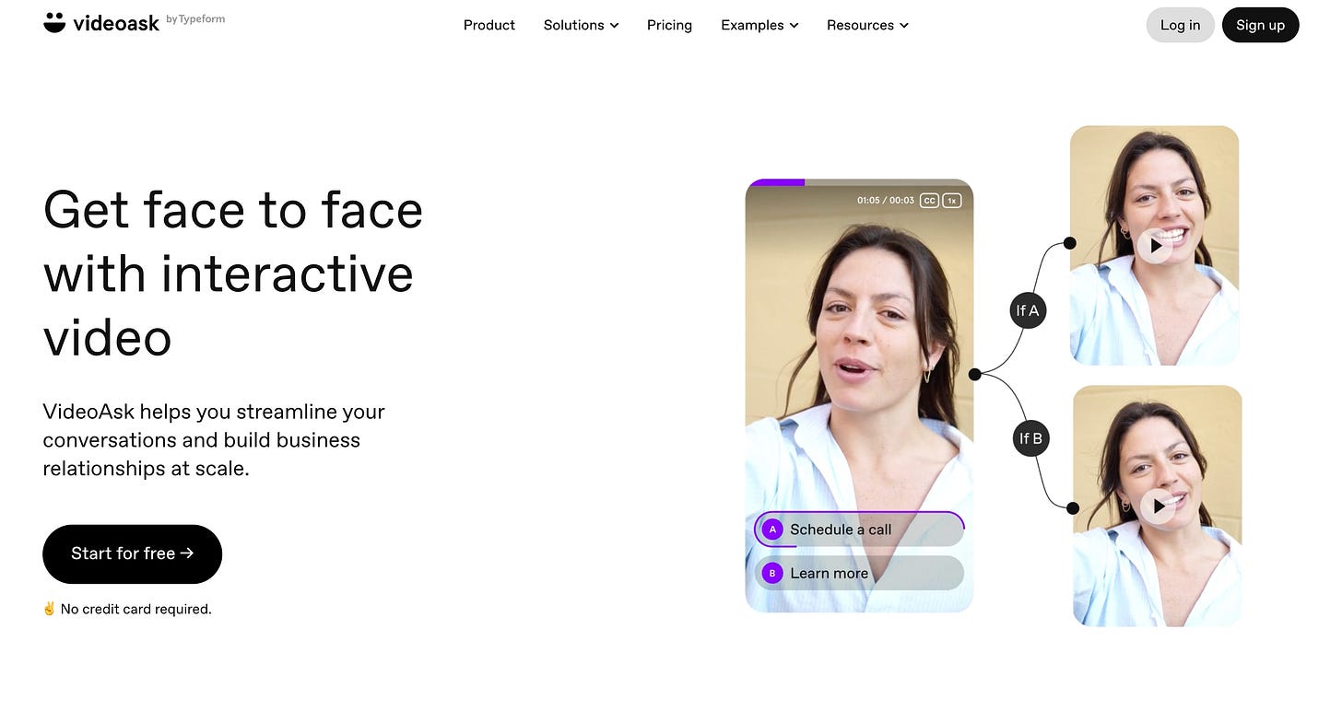Screen dimensions: 1342x722
Task: Expand the Solutions dropdown menu
Action: click(x=581, y=25)
